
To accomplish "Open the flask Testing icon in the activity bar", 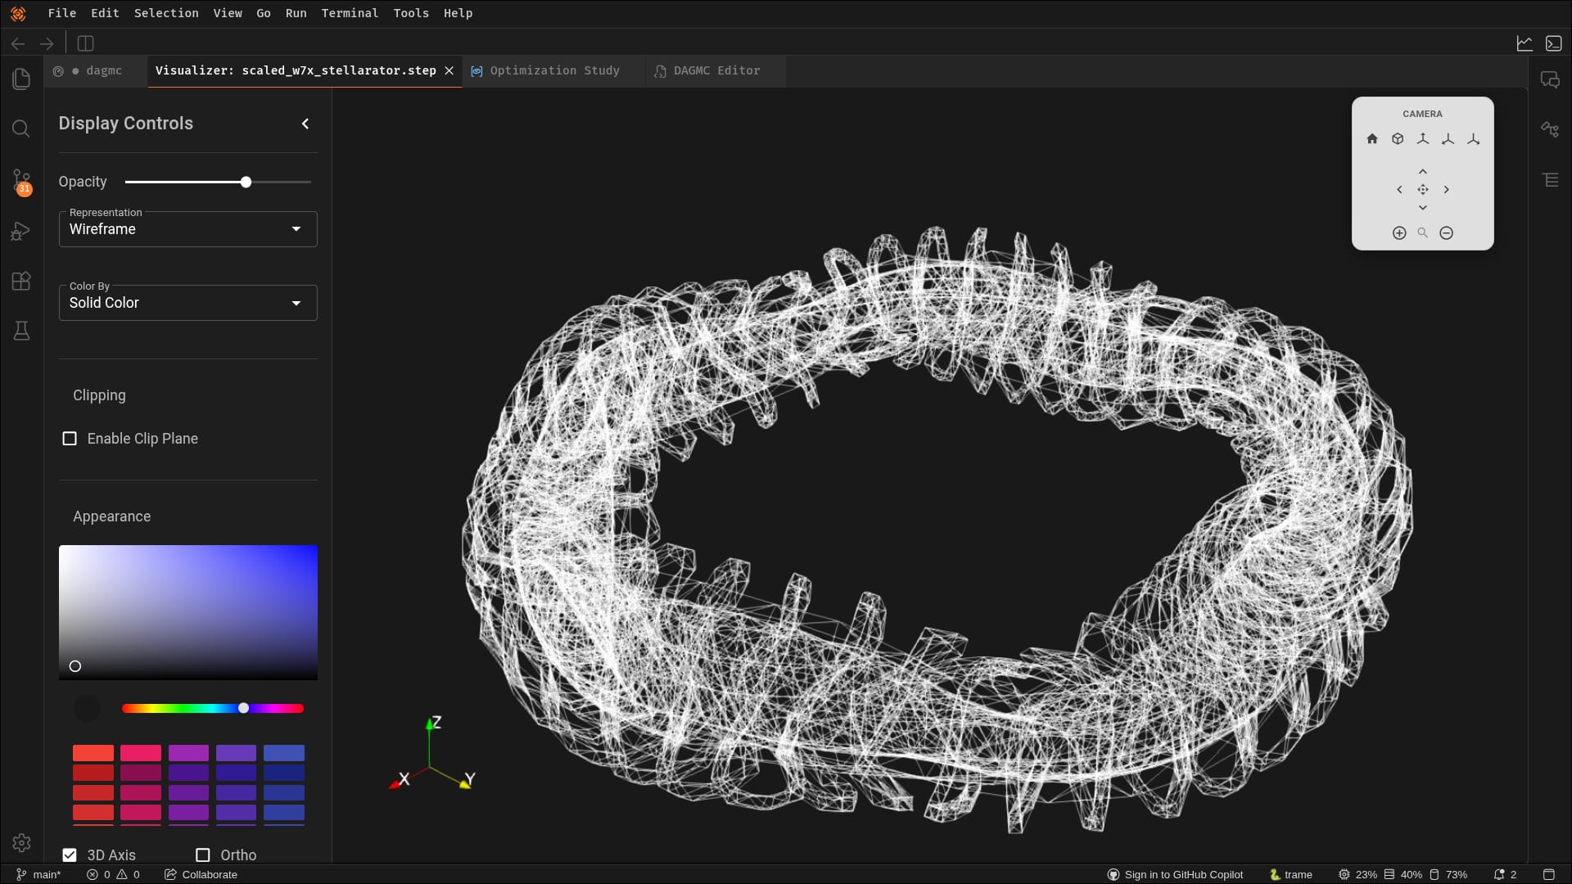I will pyautogui.click(x=21, y=331).
